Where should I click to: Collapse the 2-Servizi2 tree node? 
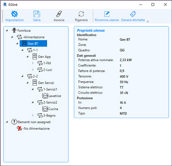point(33,102)
